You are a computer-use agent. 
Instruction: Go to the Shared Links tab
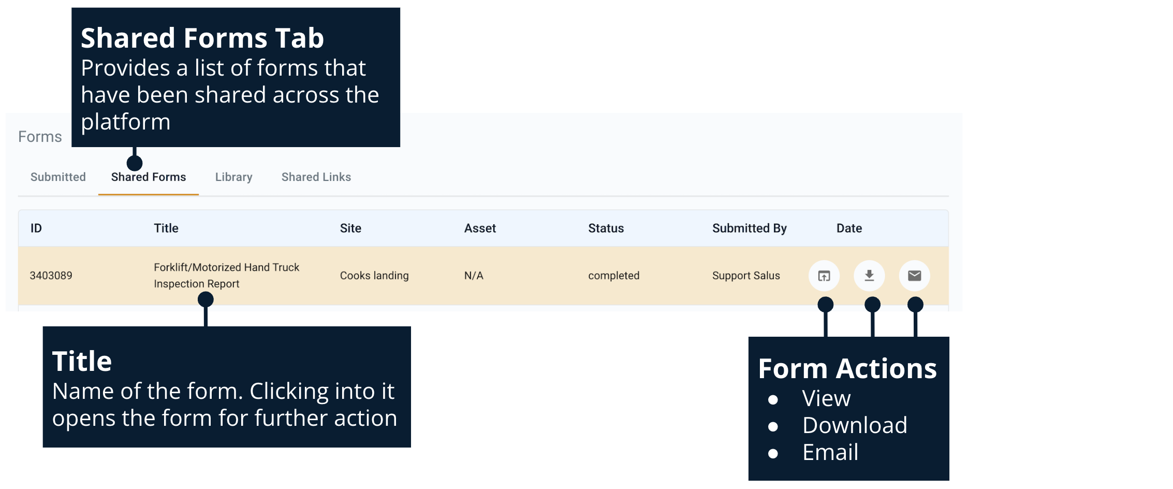316,177
